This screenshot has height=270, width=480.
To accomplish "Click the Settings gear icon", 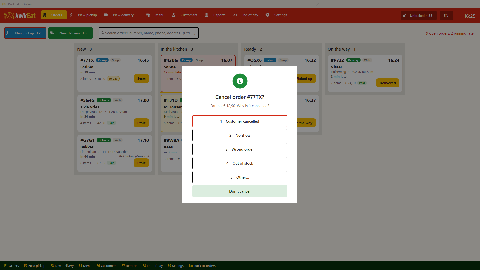I will click(x=267, y=15).
